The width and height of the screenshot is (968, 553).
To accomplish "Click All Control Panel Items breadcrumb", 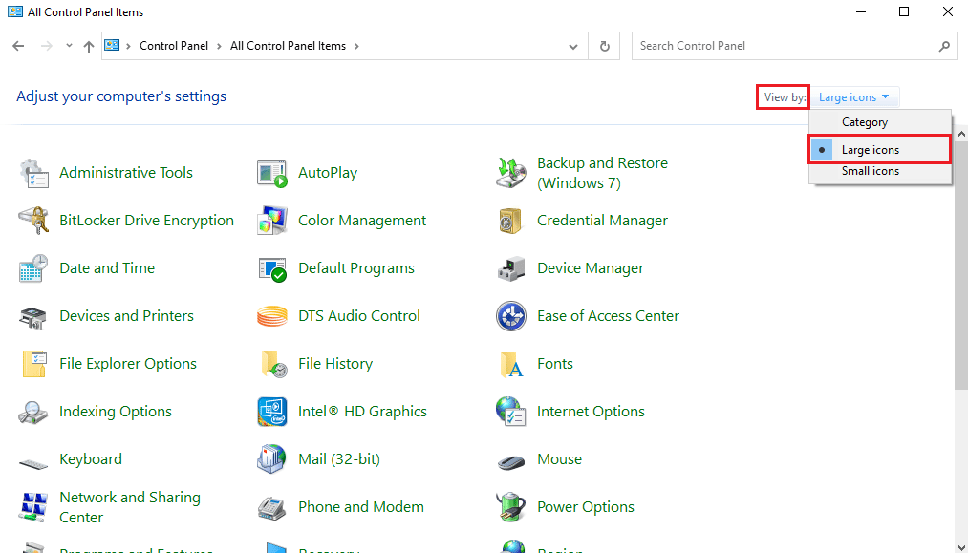I will coord(288,46).
